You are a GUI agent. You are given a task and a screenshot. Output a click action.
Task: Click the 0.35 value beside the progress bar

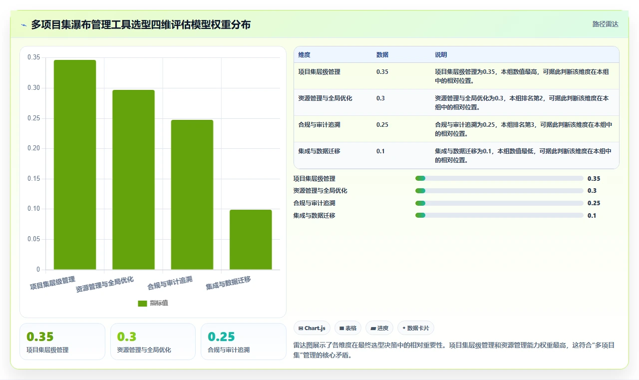tap(594, 178)
